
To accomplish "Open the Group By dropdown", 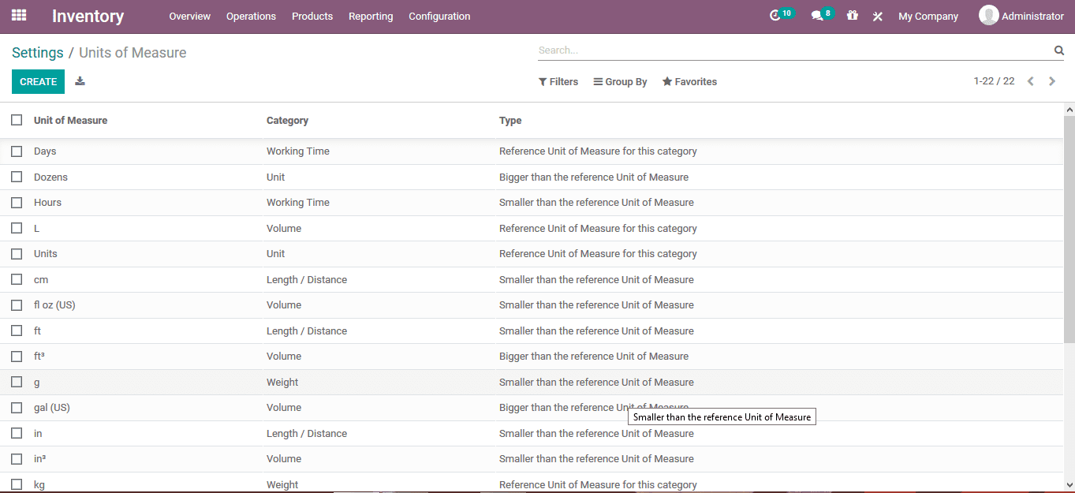I will [x=620, y=81].
